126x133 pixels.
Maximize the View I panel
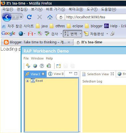pyautogui.click(x=76, y=73)
